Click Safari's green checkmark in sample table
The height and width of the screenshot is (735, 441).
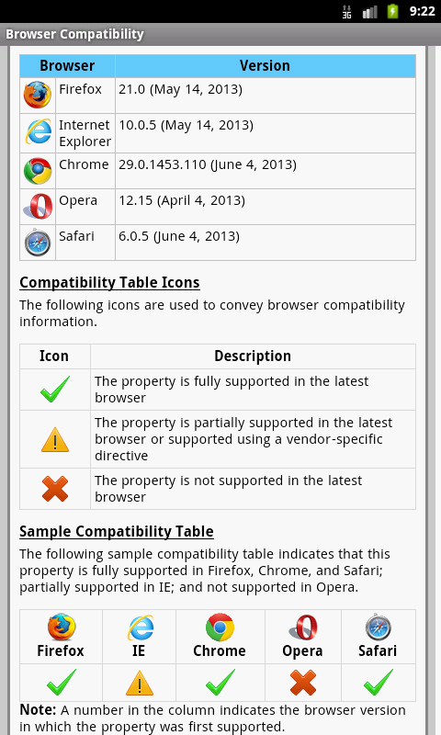(x=379, y=683)
